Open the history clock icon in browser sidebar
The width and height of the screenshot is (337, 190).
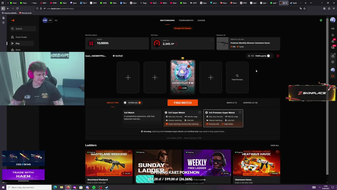coord(3,22)
